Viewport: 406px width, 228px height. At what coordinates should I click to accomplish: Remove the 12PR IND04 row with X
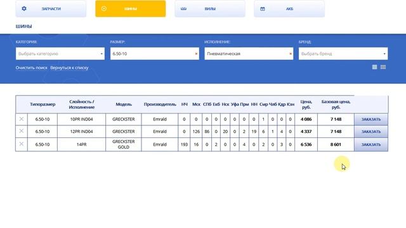22,131
